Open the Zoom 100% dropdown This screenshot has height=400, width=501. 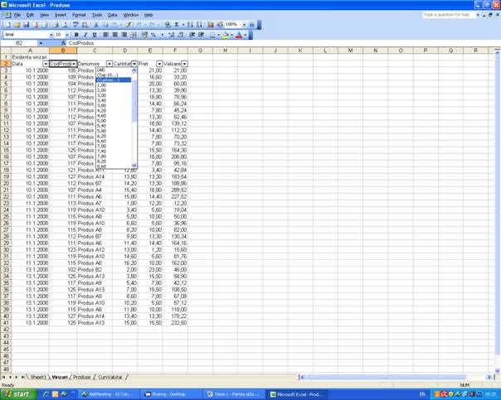(x=244, y=25)
